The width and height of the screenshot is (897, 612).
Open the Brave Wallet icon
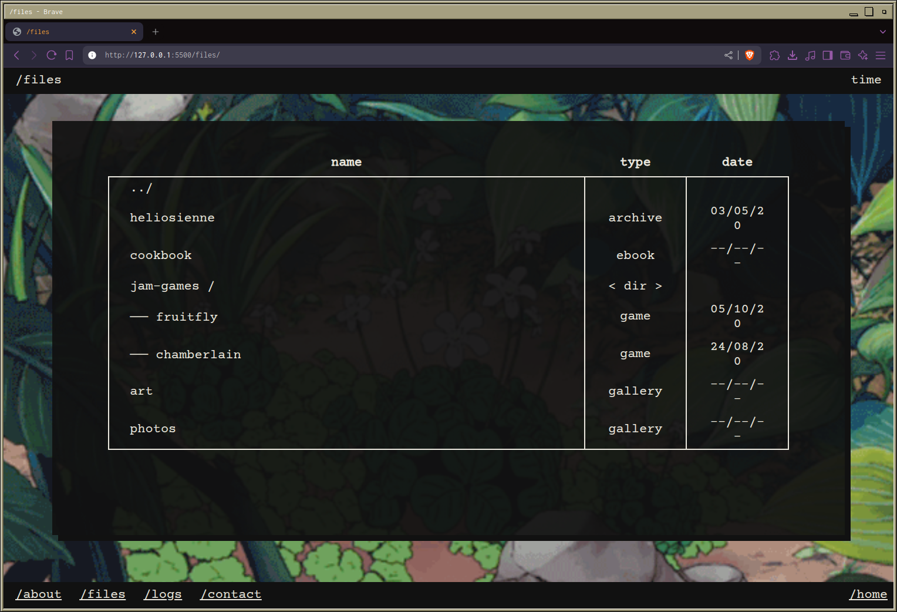coord(845,55)
